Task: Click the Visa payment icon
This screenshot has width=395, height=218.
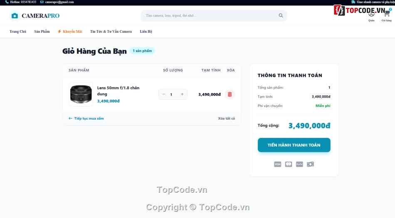Action: coord(277,164)
